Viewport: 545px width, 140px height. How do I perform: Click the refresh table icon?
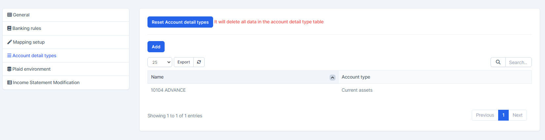point(199,62)
